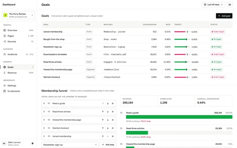Move 'Viewed the membership page' step down
The height and width of the screenshot is (148, 237).
point(108,120)
